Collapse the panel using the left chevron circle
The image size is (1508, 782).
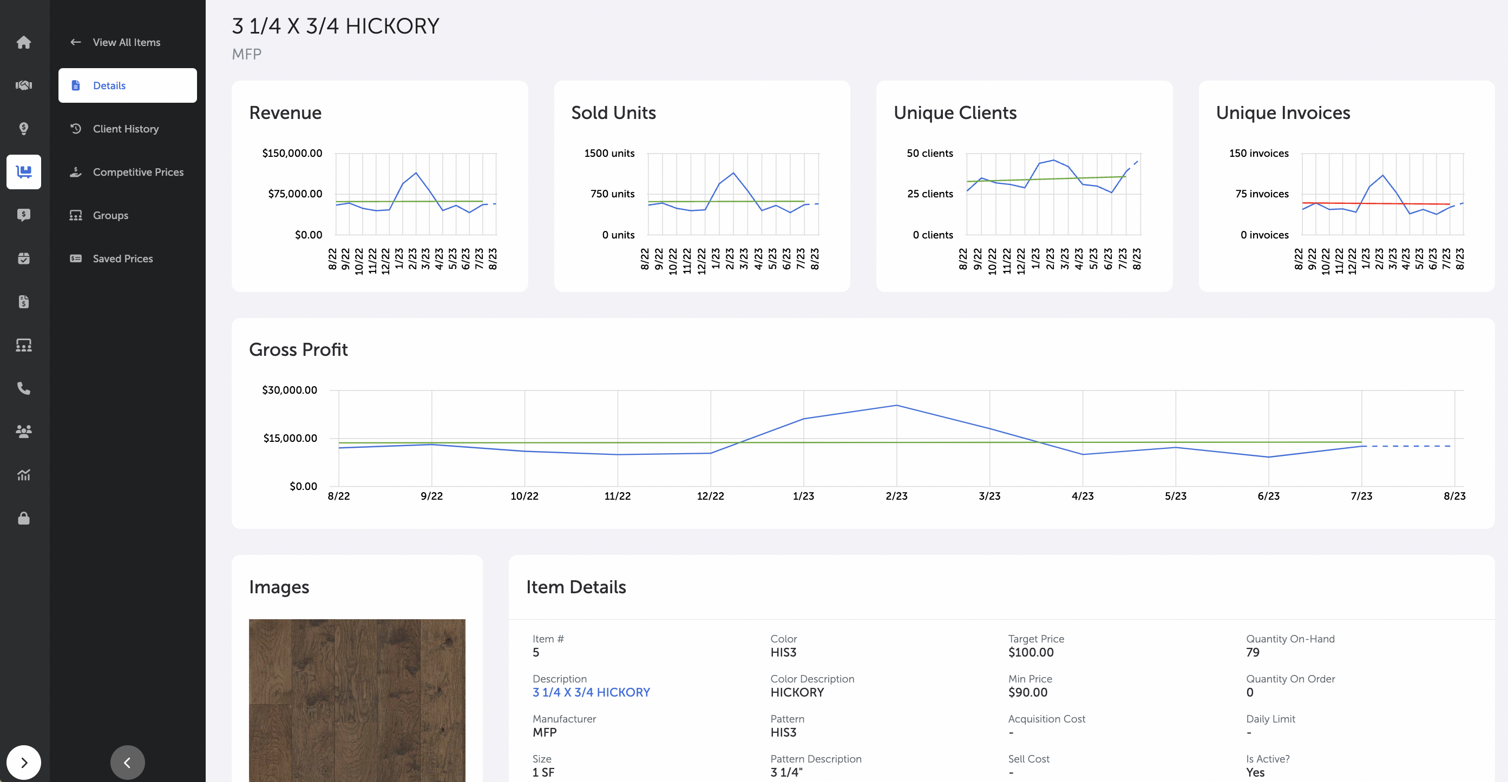click(127, 762)
